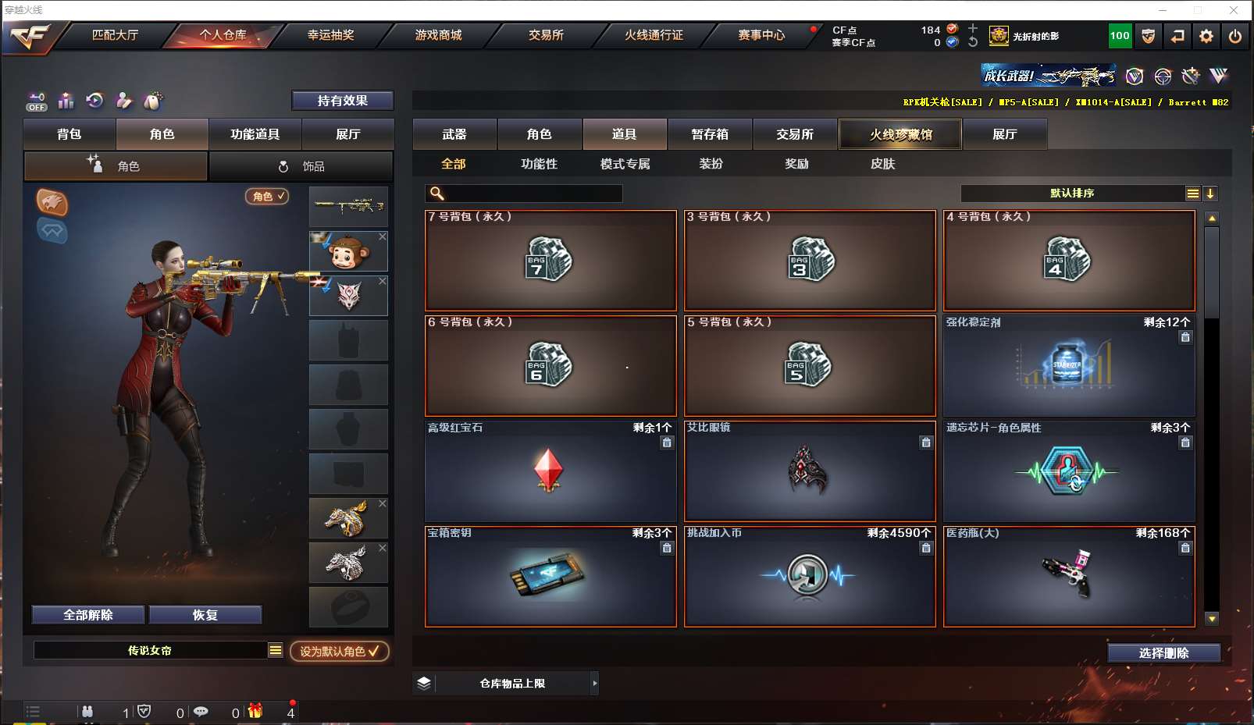Click the search magnifier icon
Viewport: 1254px width, 725px height.
point(437,193)
